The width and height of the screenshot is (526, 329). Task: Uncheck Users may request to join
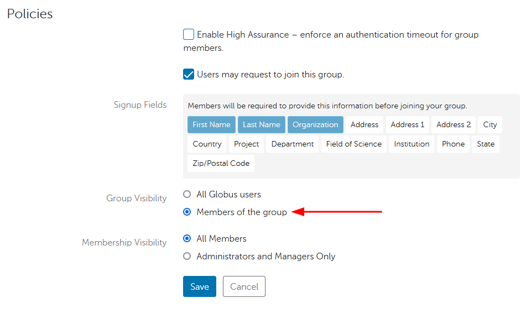(x=189, y=74)
